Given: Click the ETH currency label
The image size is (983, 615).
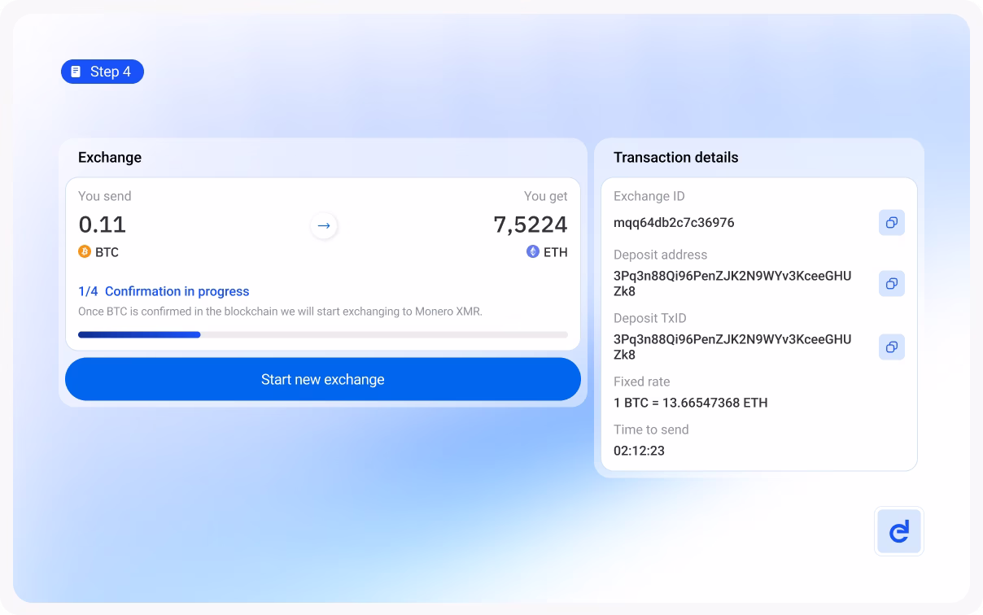Looking at the screenshot, I should (556, 252).
